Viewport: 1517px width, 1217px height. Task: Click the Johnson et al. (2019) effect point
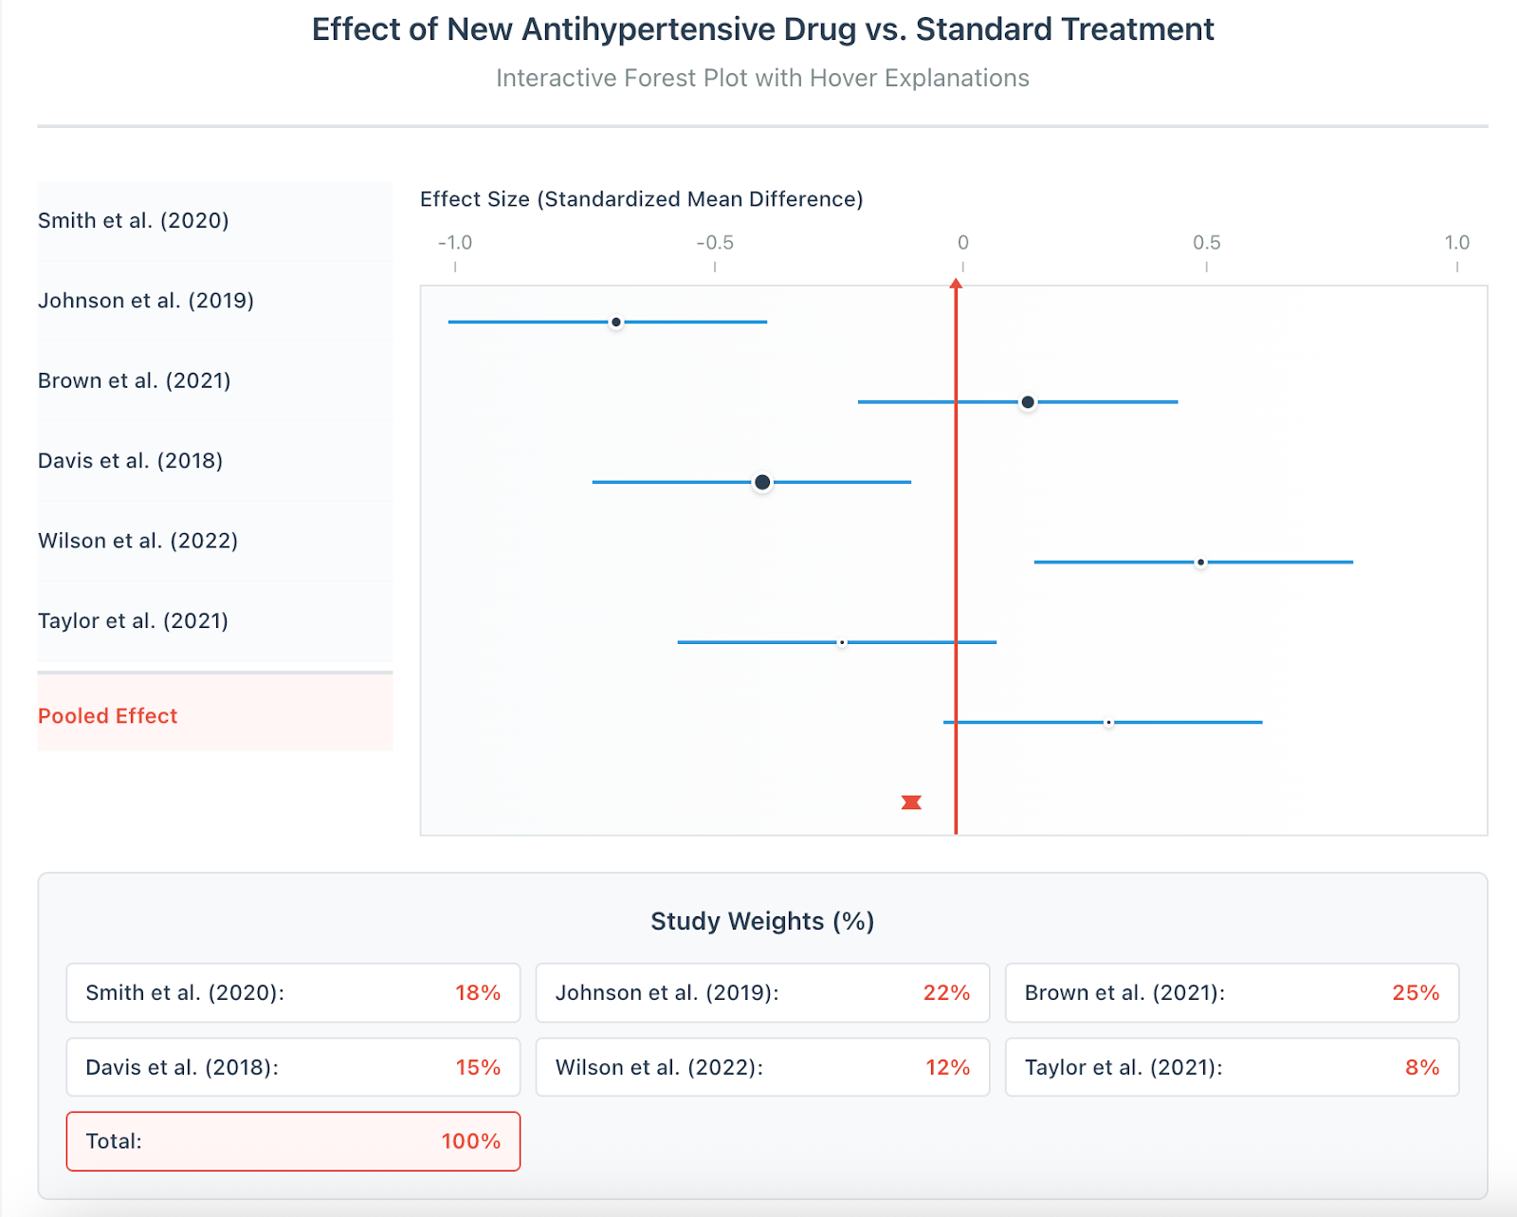(x=1028, y=402)
